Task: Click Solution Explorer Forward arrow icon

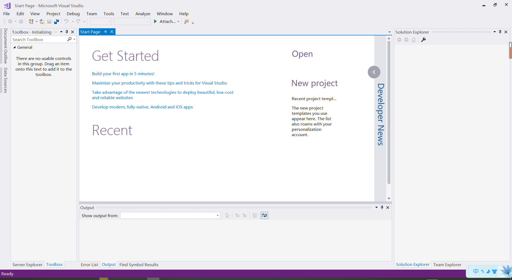Action: [406, 40]
